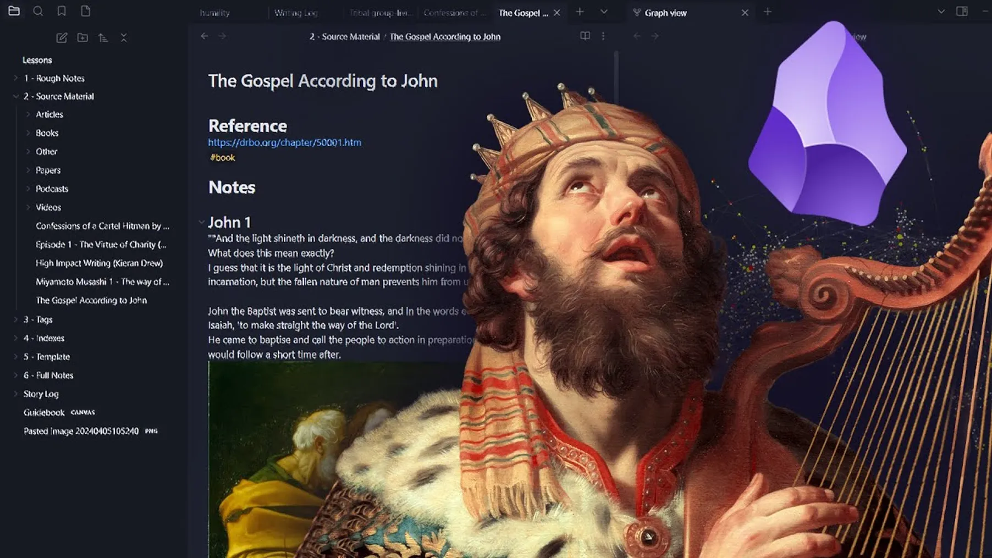The image size is (992, 558).
Task: Click the new note pencil icon
Action: [x=62, y=37]
